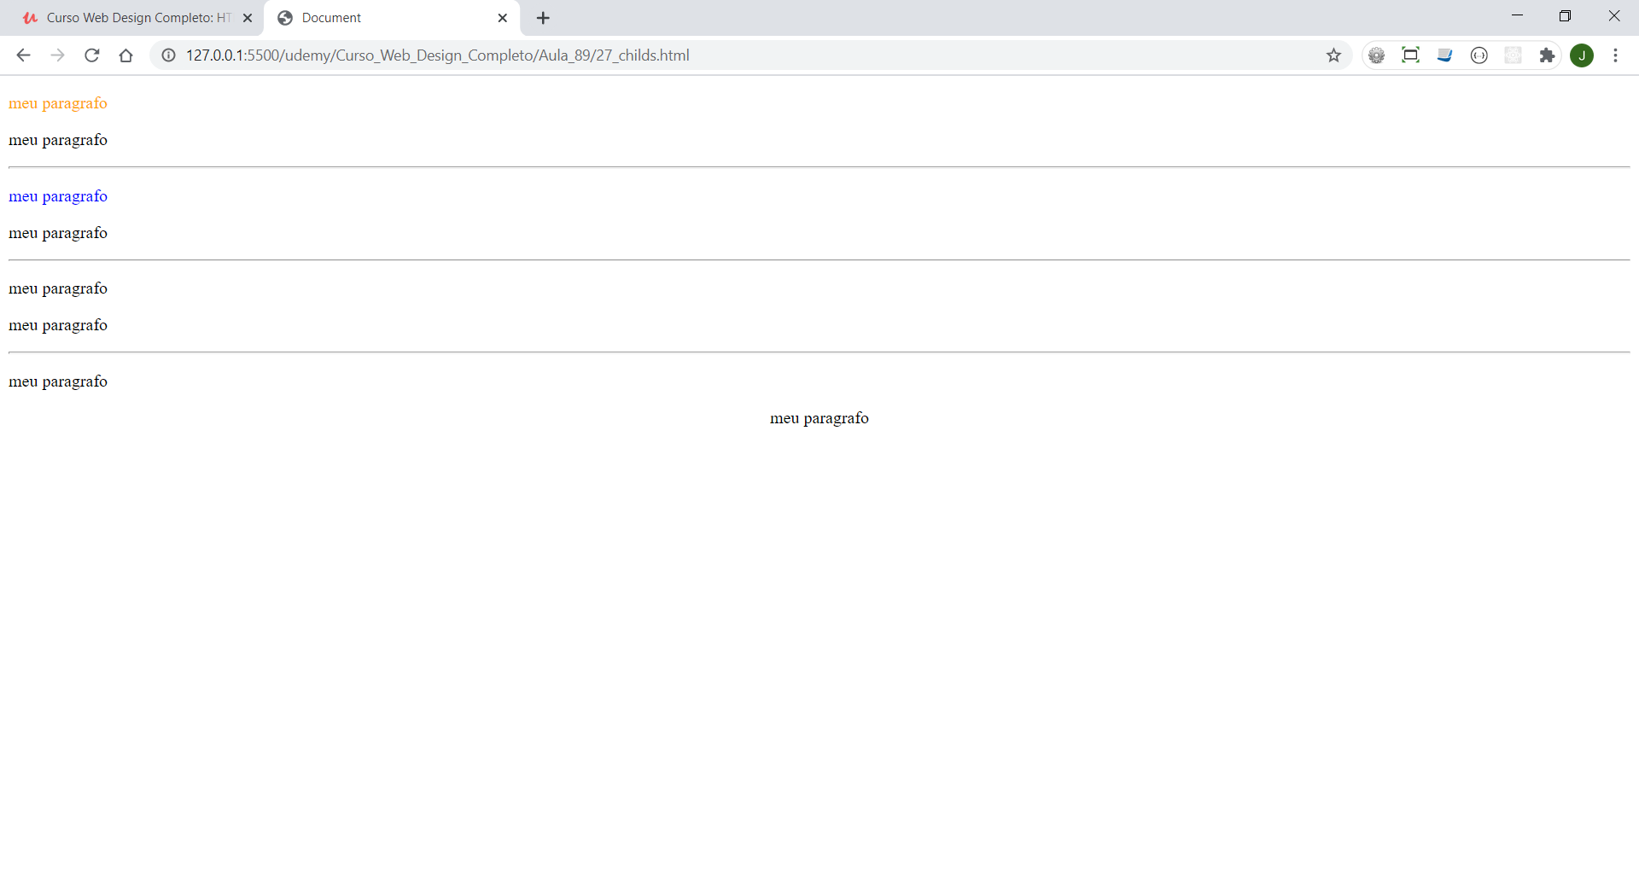Click the black paragraph directly below the orange one
The width and height of the screenshot is (1639, 879).
[x=58, y=141]
